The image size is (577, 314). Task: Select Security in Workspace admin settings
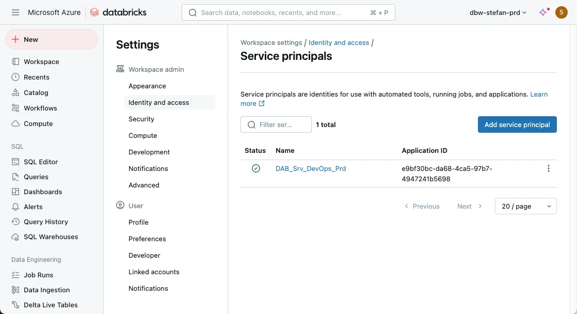[x=141, y=119]
